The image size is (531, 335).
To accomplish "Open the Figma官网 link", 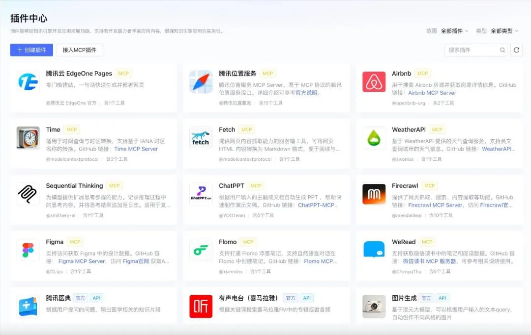I will click(136, 261).
